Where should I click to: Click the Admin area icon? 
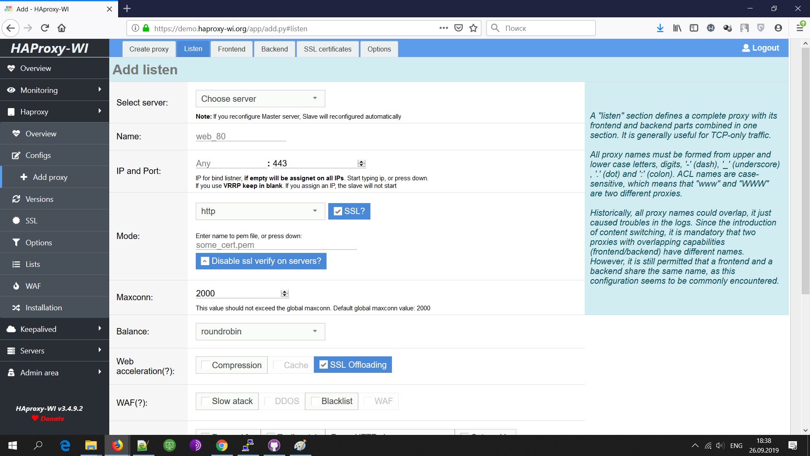(11, 373)
